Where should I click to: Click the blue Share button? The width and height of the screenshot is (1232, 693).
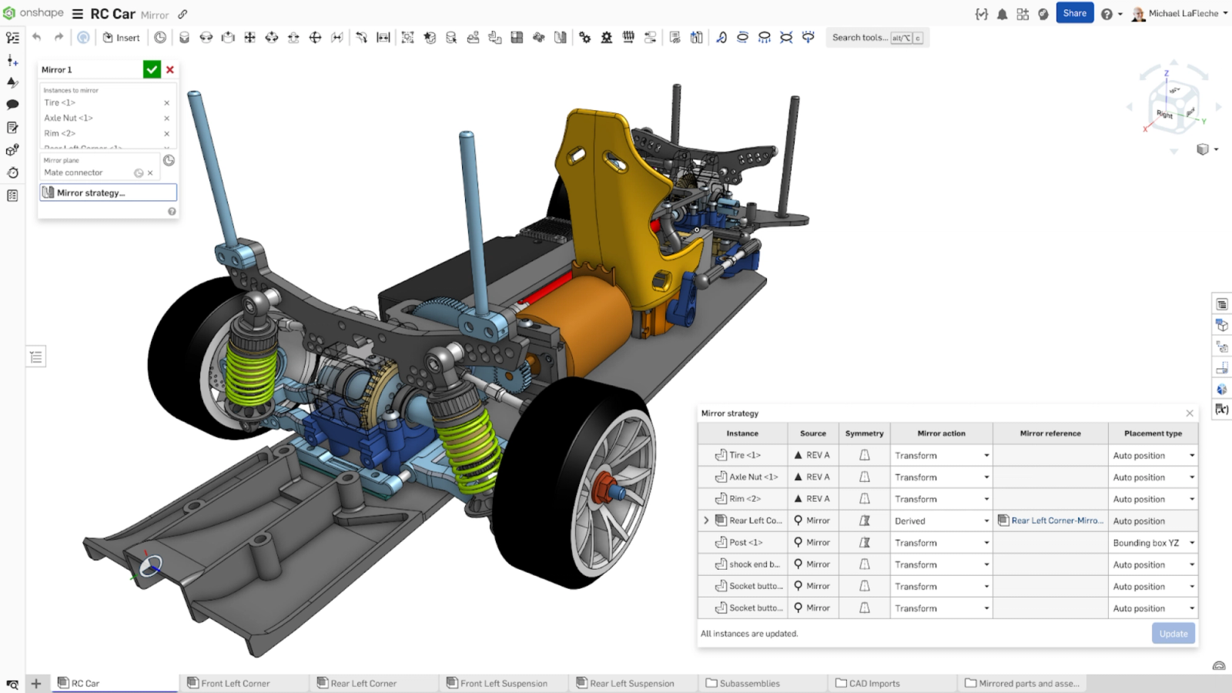click(1074, 13)
